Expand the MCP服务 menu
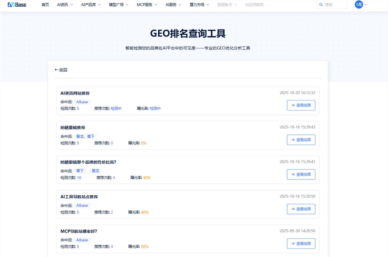The height and width of the screenshot is (257, 388). click(x=147, y=5)
